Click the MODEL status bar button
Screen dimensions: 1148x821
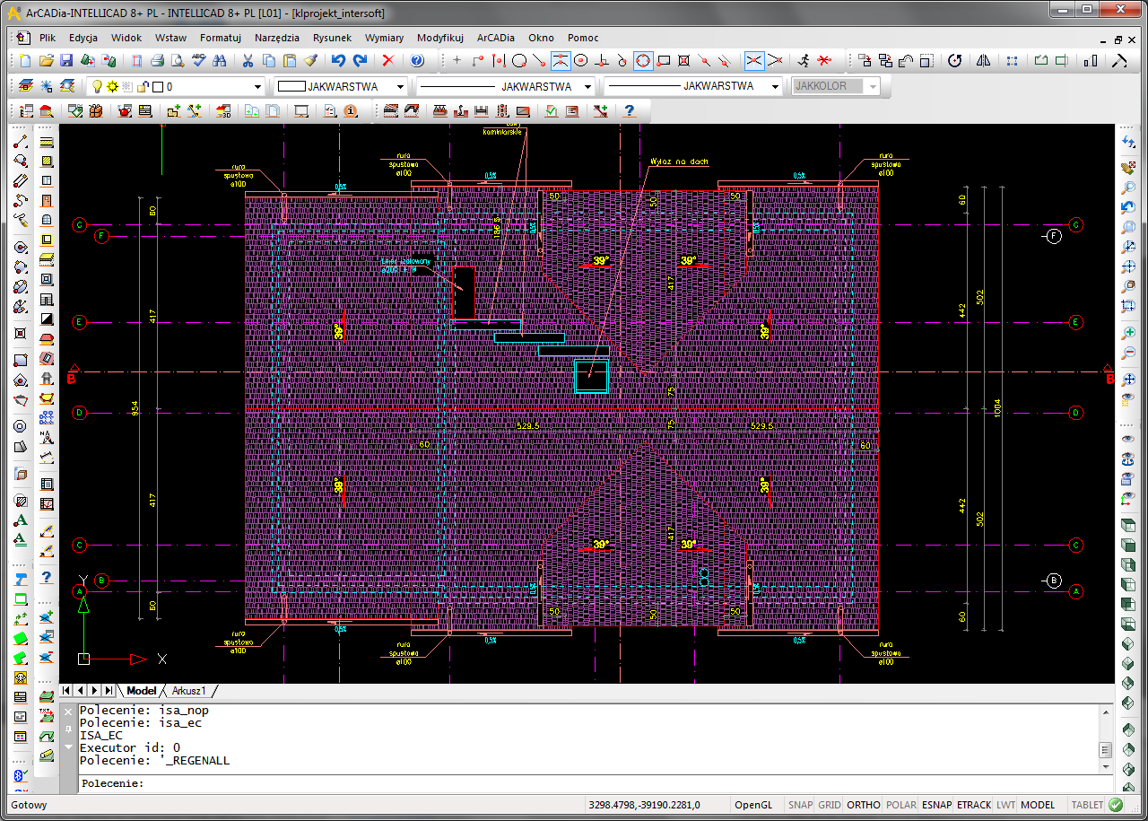click(1038, 805)
